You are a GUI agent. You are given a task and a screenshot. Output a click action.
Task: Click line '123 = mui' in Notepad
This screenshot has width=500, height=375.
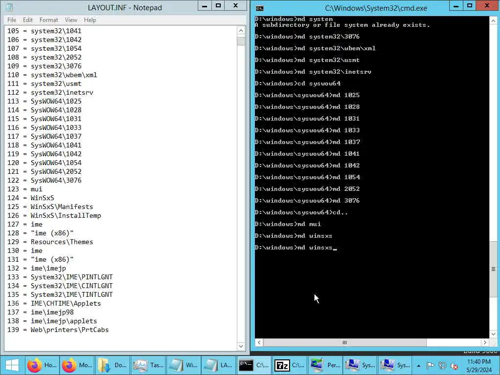click(25, 189)
